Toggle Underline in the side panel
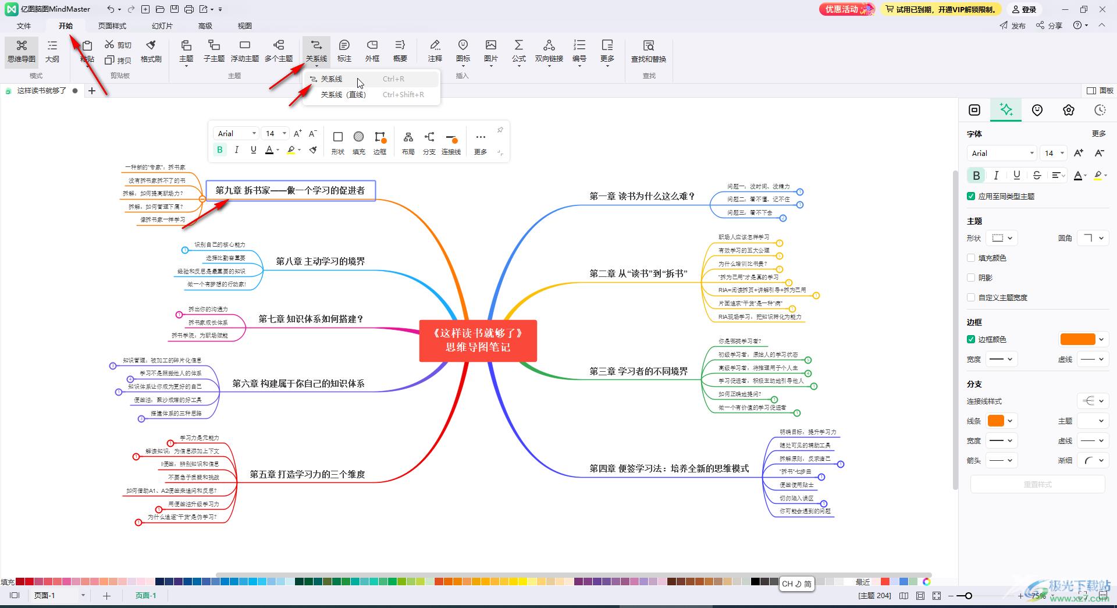 [x=1016, y=175]
